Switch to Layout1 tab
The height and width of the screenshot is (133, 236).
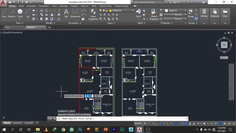pos(17,123)
